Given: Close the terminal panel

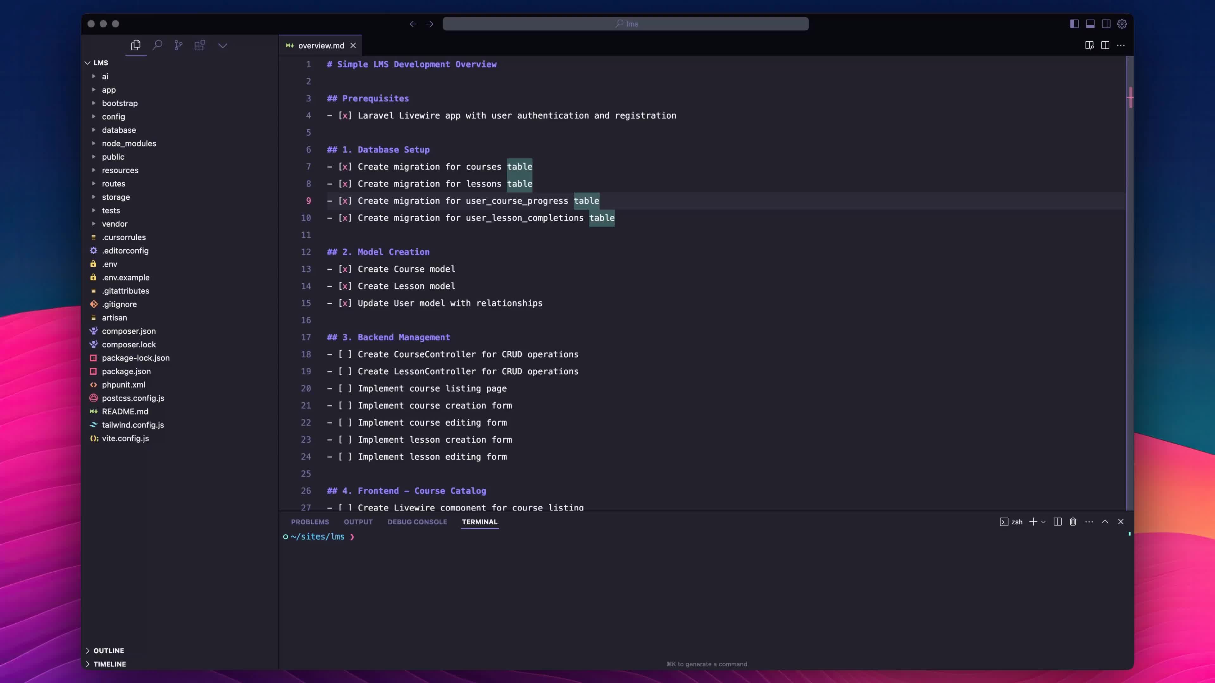Looking at the screenshot, I should coord(1121,522).
